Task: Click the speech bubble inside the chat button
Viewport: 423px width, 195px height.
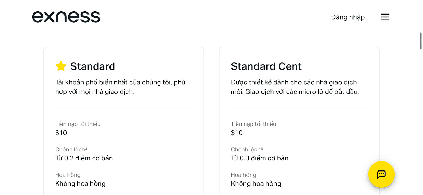Action: tap(381, 174)
